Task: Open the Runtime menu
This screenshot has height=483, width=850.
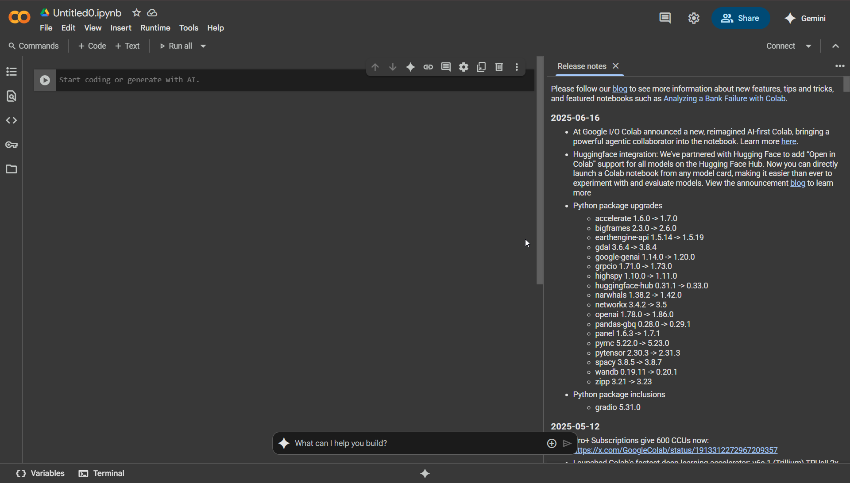Action: pos(155,28)
